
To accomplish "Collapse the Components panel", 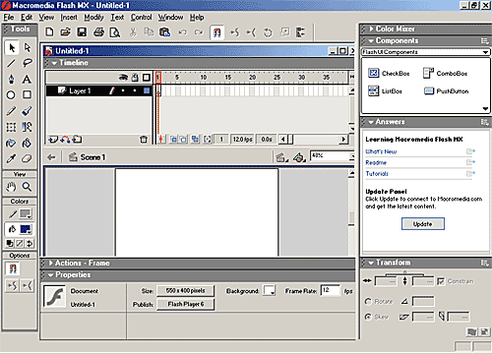I will pos(371,41).
